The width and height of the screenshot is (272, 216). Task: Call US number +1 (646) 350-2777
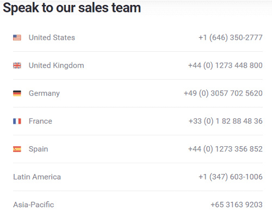(x=231, y=38)
